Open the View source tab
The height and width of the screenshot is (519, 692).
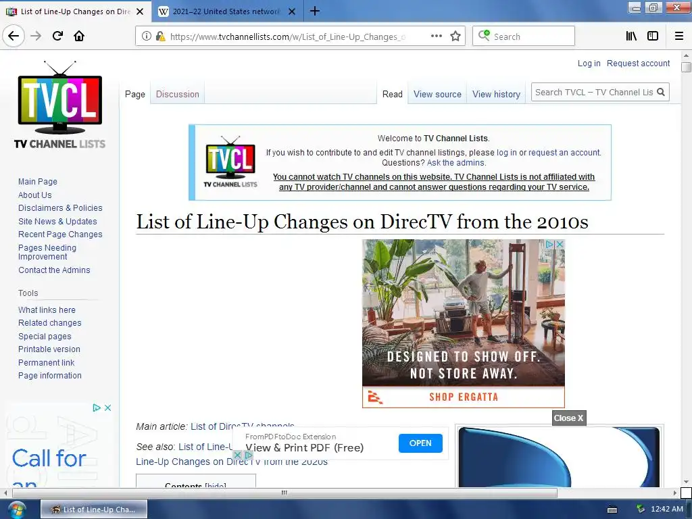click(437, 94)
